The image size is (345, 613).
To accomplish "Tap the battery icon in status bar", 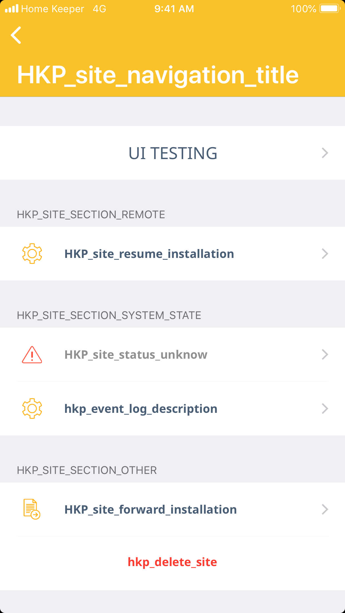I will [x=330, y=9].
